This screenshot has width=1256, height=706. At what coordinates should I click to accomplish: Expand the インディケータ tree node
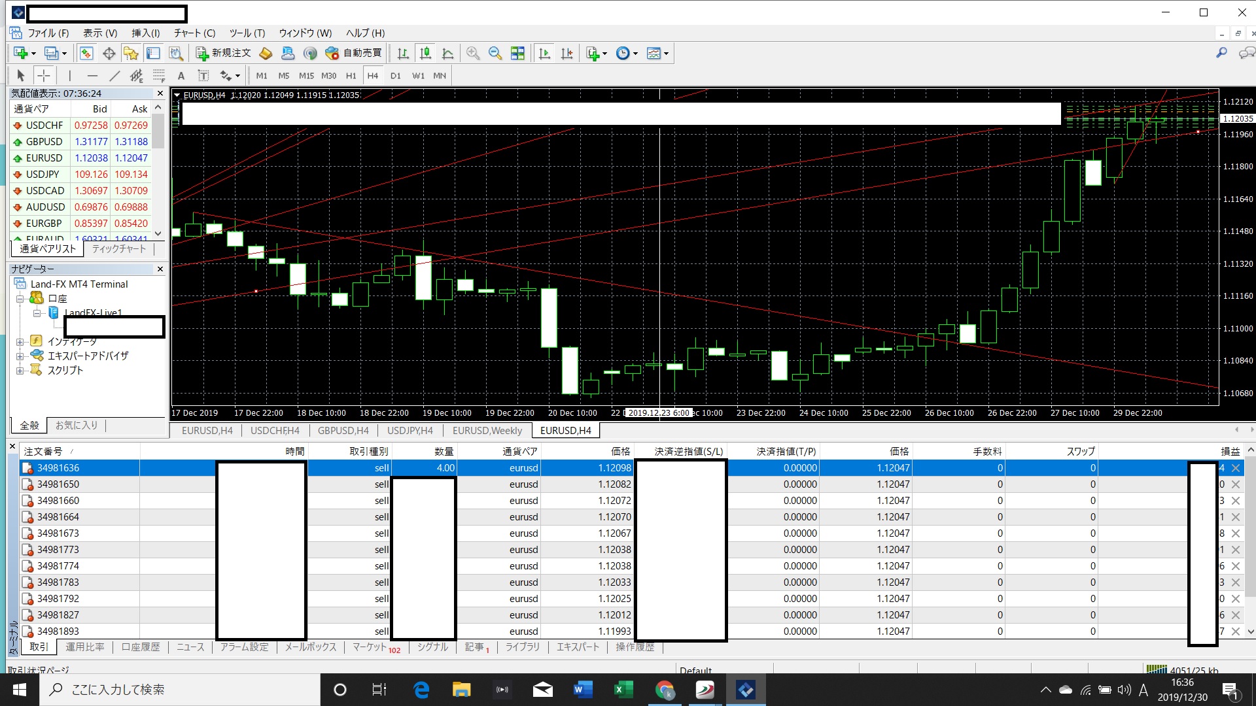[20, 342]
